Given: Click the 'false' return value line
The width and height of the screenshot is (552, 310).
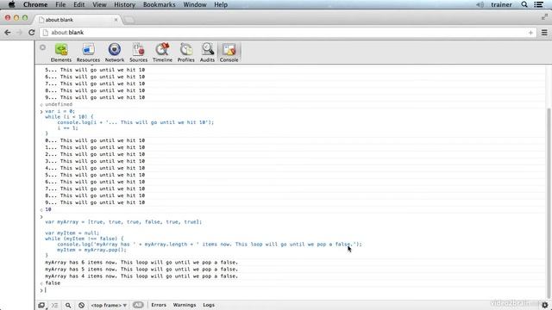Looking at the screenshot, I should click(53, 283).
